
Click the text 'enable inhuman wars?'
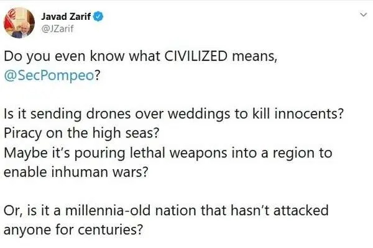point(76,172)
